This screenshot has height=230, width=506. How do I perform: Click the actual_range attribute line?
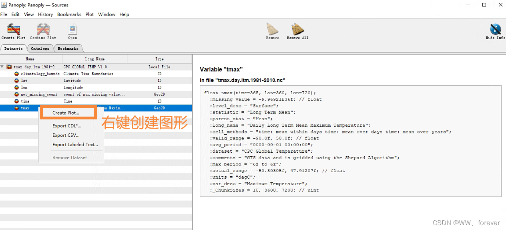[277, 171]
